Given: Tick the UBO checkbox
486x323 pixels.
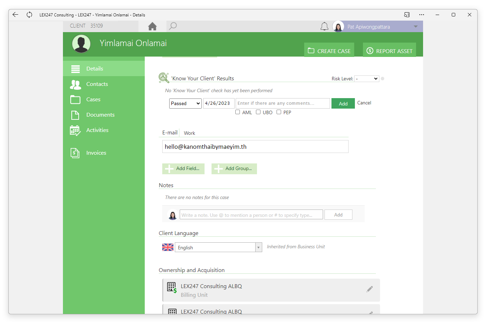Looking at the screenshot, I should [258, 112].
